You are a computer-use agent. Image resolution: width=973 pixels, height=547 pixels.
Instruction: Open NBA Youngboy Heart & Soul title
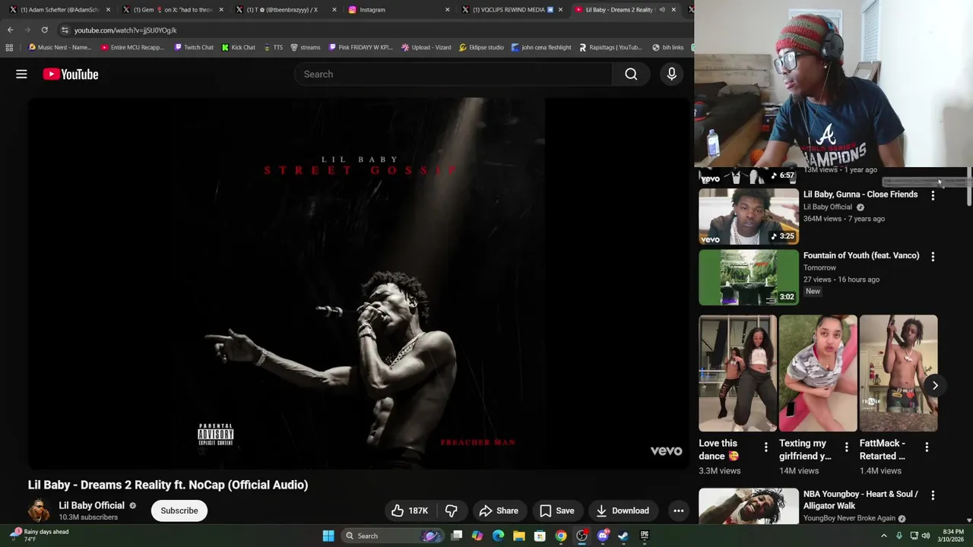coord(860,500)
